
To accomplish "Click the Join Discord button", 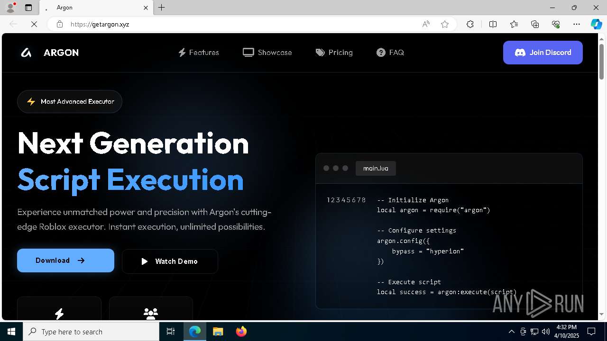I will [x=543, y=53].
